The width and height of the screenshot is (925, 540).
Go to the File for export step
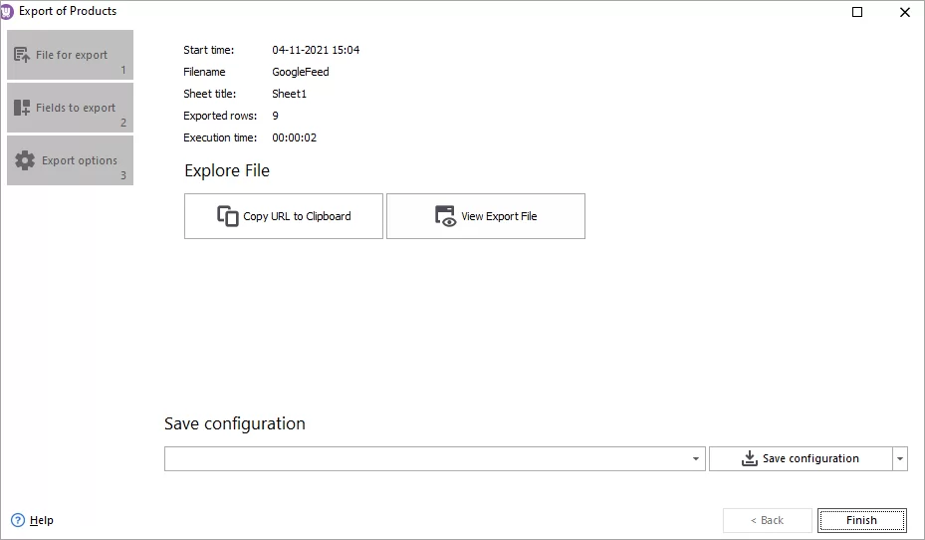pos(72,55)
